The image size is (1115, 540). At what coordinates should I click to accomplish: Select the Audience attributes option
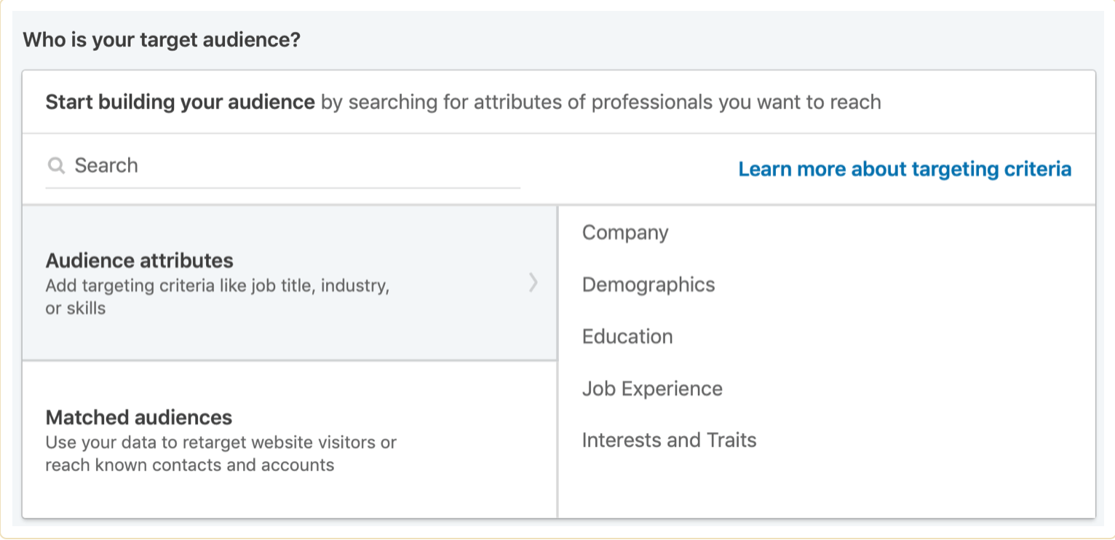coord(140,261)
